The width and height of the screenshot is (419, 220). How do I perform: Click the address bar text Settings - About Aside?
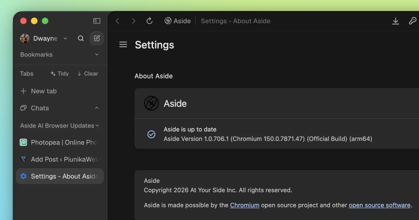click(235, 21)
